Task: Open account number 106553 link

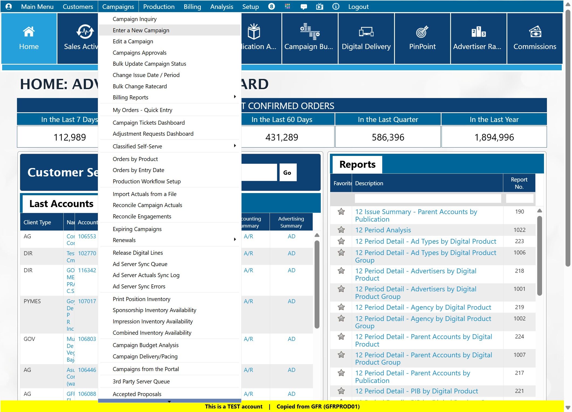Action: click(87, 236)
